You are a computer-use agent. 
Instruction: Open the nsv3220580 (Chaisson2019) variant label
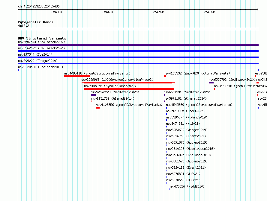[40, 67]
